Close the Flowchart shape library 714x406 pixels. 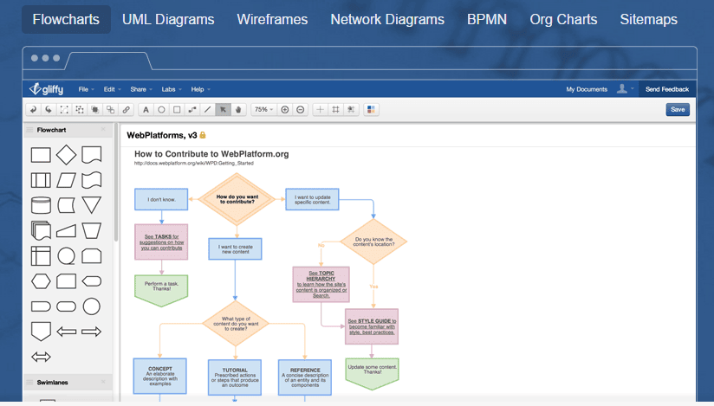[103, 129]
